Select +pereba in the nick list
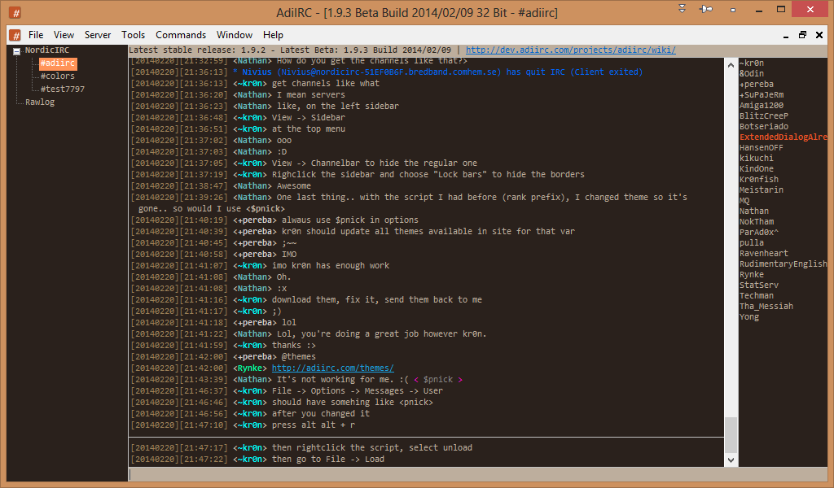The height and width of the screenshot is (488, 834). [x=757, y=85]
